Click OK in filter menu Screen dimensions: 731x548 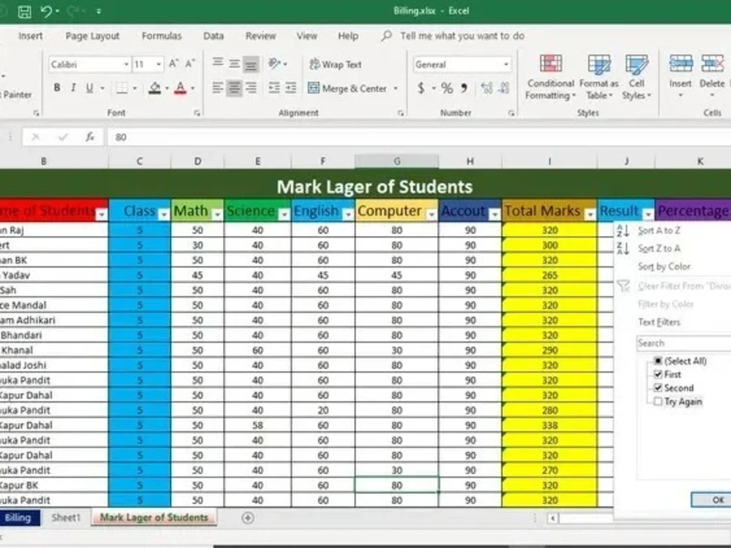click(712, 500)
